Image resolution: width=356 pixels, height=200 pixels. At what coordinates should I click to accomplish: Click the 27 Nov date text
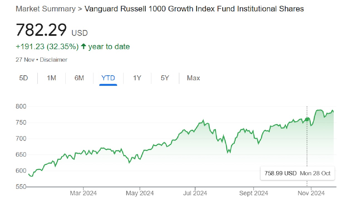(x=25, y=60)
